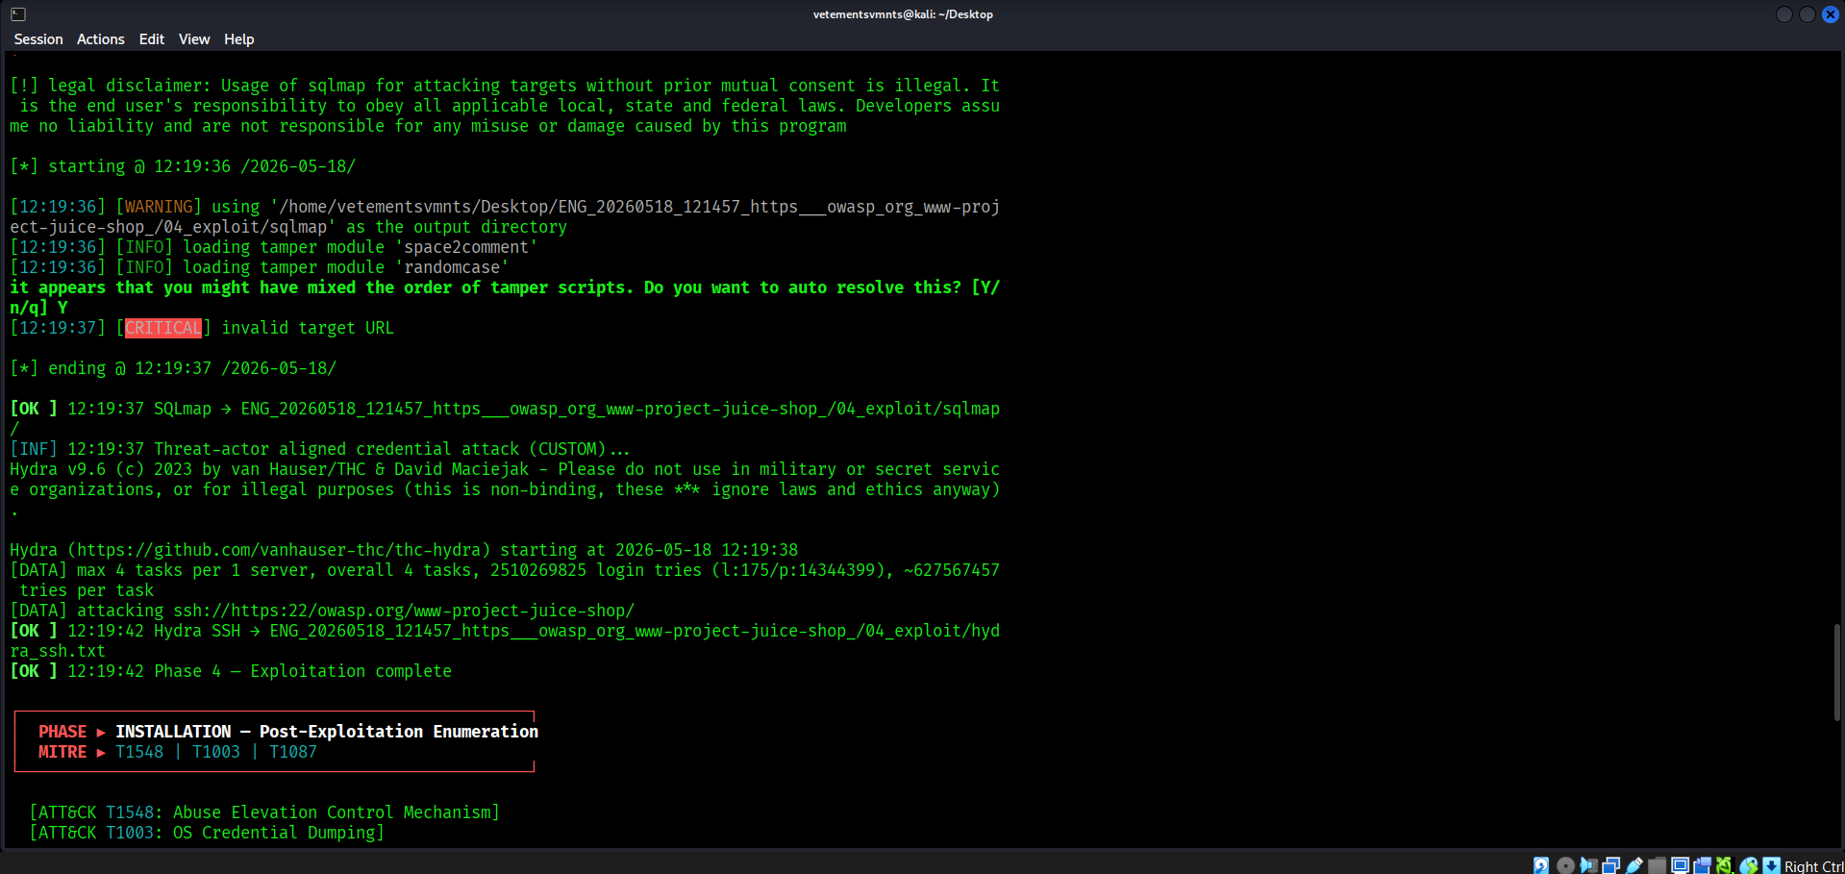Click T1003 in the MITRE line

point(216,752)
